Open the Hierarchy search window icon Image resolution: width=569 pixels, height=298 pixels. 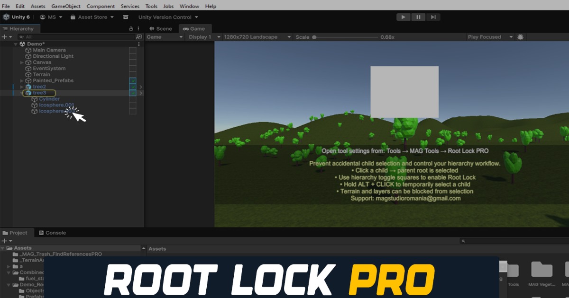139,36
